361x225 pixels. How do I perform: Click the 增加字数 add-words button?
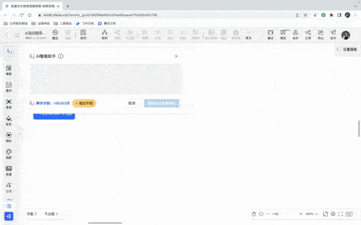pos(84,103)
